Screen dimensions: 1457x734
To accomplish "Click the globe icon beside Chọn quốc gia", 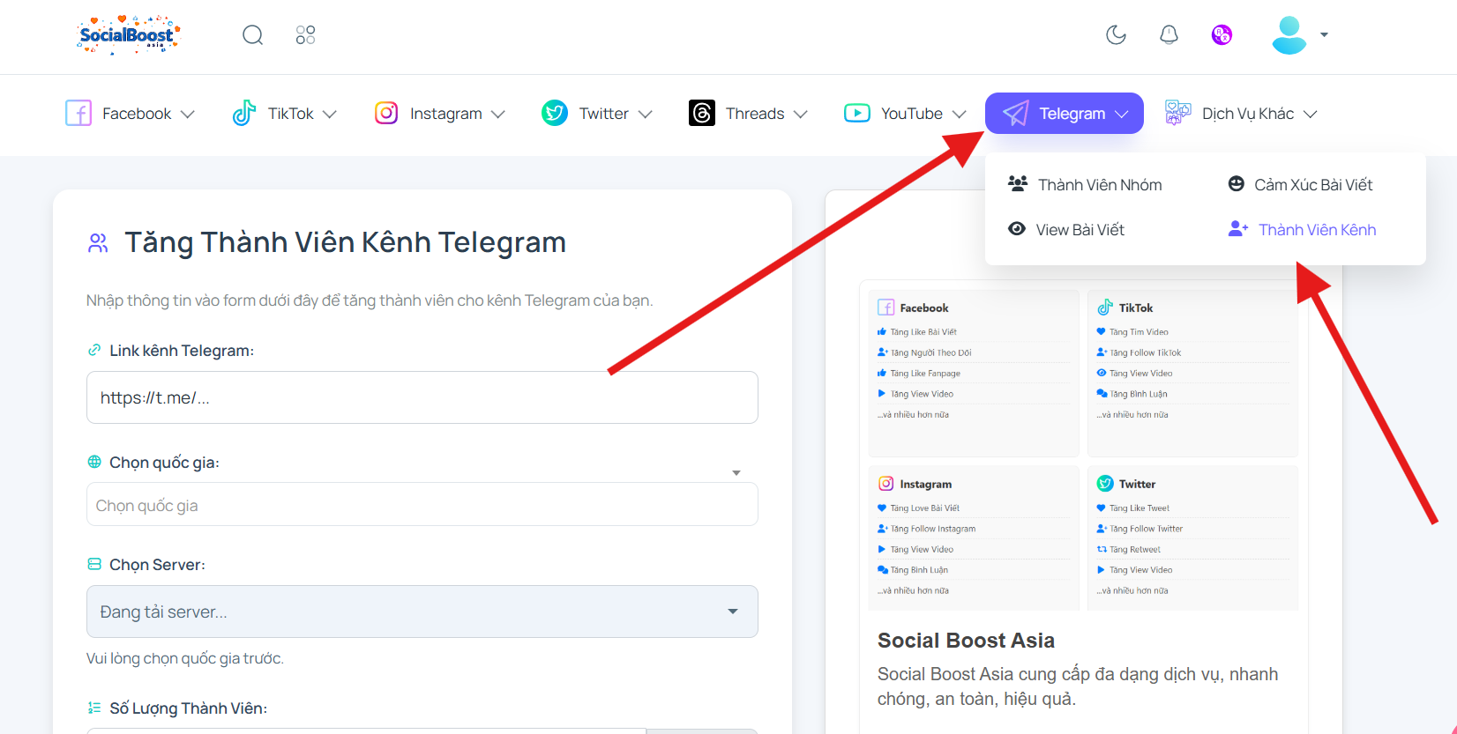I will (x=94, y=462).
